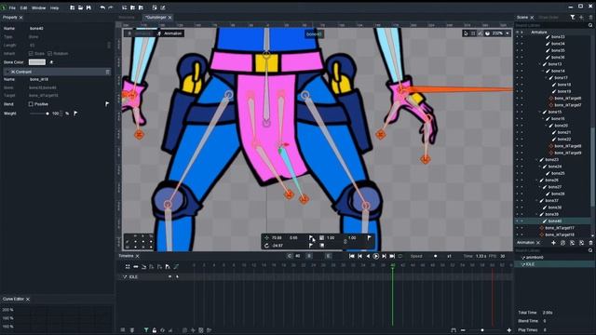Open the Help menu
This screenshot has height=335, width=596.
click(54, 7)
